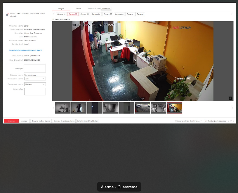Expand additional area information link

click(x=26, y=50)
